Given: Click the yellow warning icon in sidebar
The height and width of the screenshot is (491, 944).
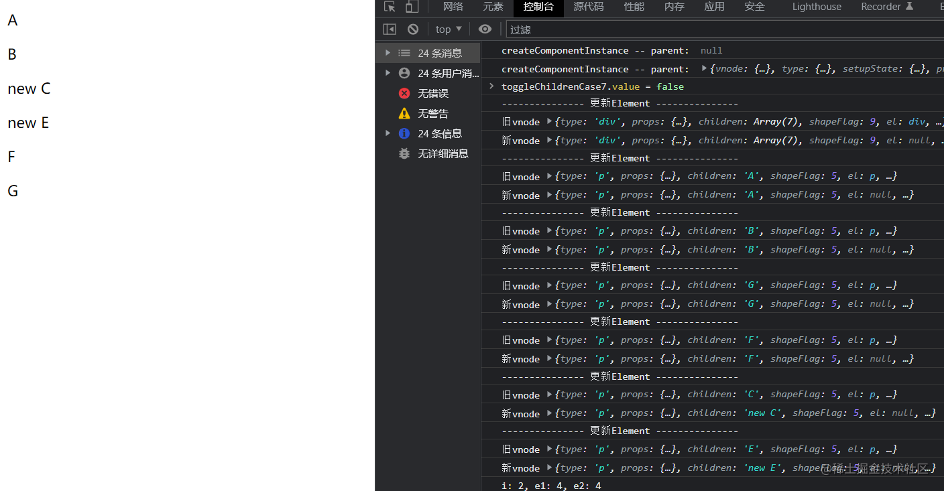Looking at the screenshot, I should [x=404, y=113].
